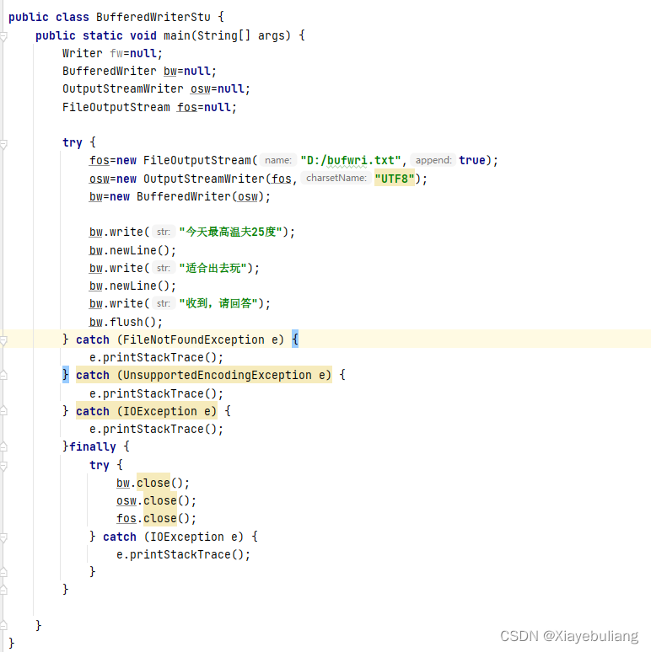Click the append: parameter hint
Screen dimensions: 651x652
coord(433,160)
